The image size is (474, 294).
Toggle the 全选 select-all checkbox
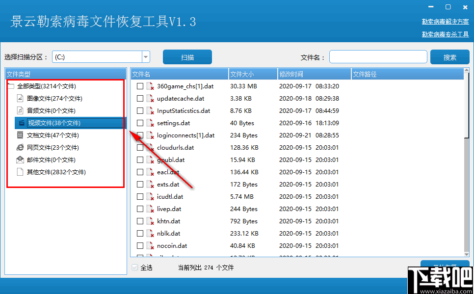click(x=135, y=267)
